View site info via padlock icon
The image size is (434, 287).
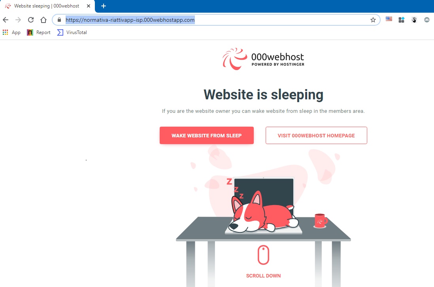pyautogui.click(x=59, y=20)
